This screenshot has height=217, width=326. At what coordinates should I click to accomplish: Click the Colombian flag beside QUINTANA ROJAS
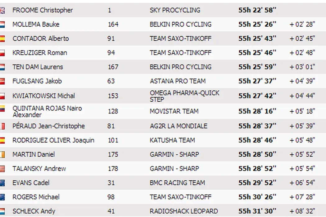[2, 109]
